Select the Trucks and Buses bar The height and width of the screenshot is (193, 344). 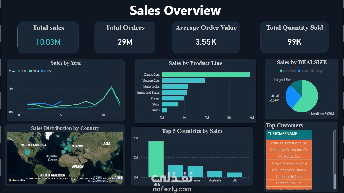175,92
